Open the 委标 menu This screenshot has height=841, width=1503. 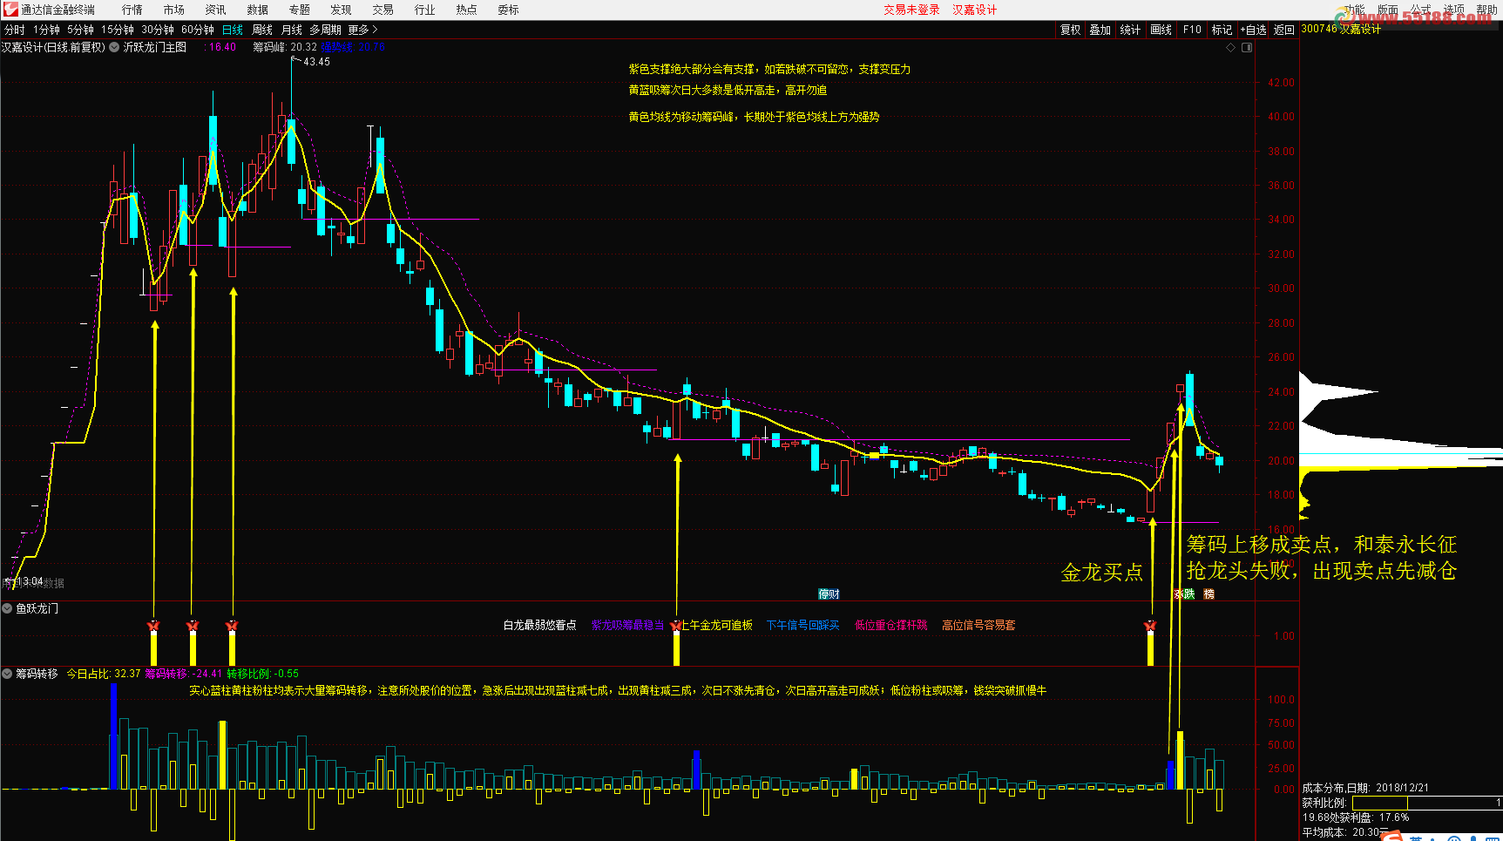[x=508, y=10]
